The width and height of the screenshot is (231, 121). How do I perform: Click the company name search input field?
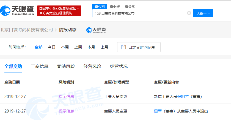click(x=139, y=13)
